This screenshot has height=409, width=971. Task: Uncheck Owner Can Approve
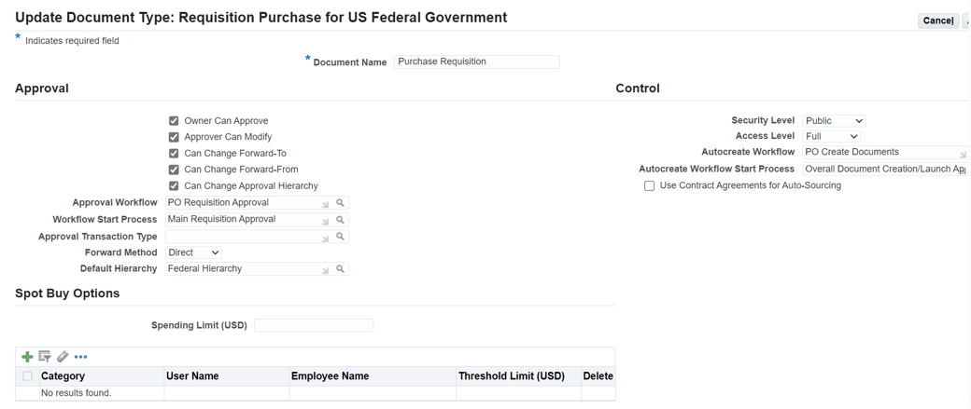(x=174, y=121)
